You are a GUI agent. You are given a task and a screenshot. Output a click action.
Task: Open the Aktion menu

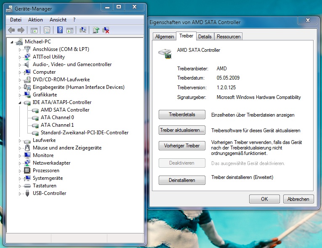coord(35,20)
